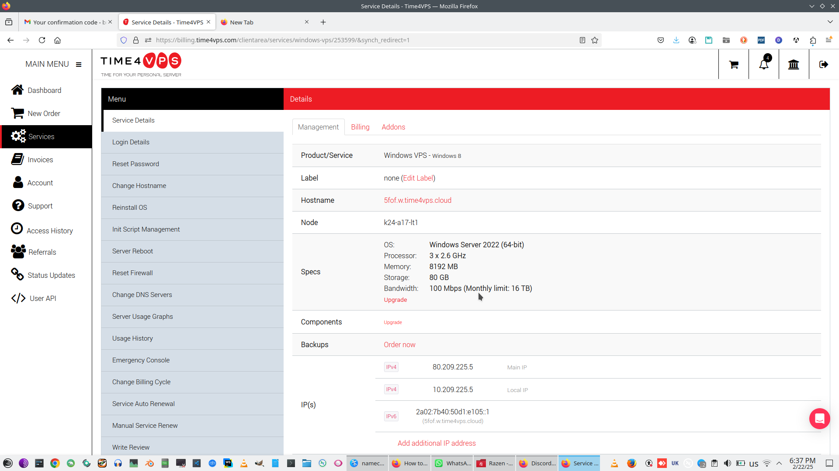Switch to the Billing tab

coord(360,127)
